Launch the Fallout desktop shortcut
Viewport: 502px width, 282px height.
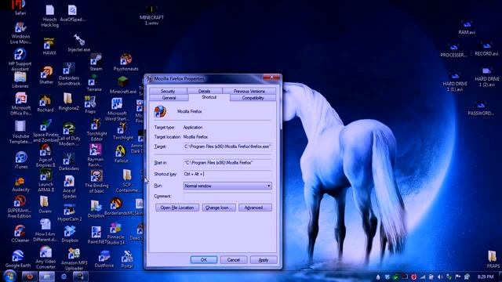(x=121, y=154)
